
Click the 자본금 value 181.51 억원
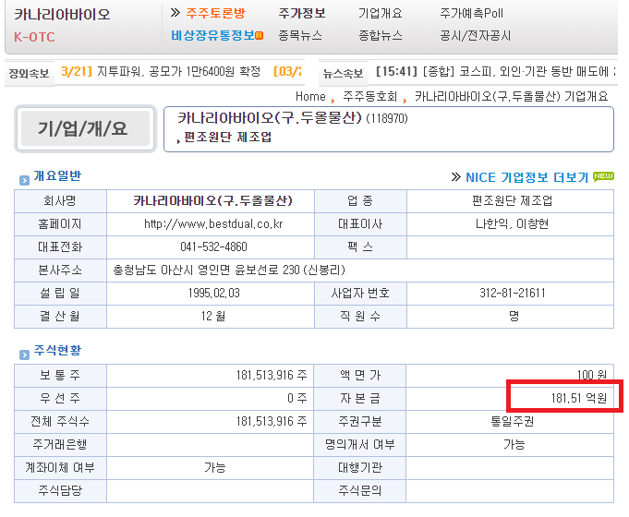(579, 398)
